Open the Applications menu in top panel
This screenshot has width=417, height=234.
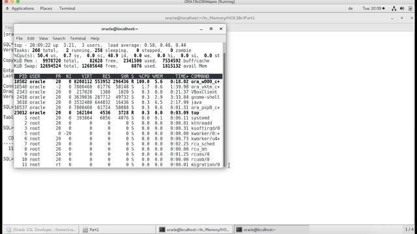(23, 8)
